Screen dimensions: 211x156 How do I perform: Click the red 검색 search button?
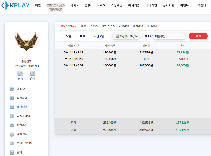click(198, 36)
